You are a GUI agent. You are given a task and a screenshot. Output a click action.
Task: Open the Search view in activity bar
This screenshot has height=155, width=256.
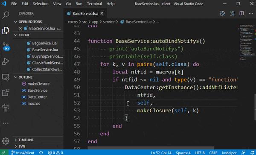(6, 15)
